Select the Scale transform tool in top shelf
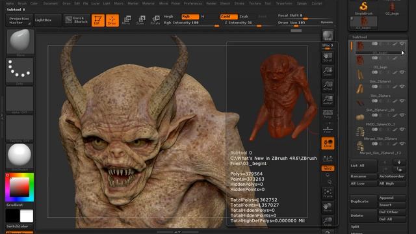The height and width of the screenshot is (234, 416). coord(140,20)
